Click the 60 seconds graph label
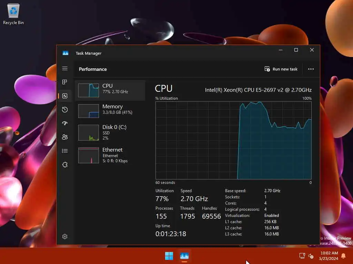 [x=165, y=183]
